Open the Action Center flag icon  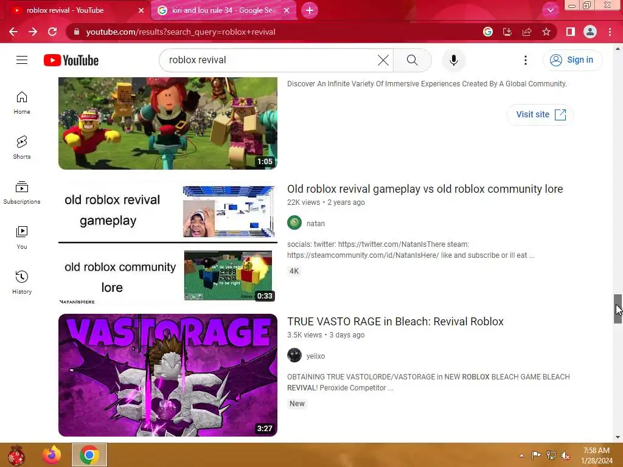pos(537,455)
